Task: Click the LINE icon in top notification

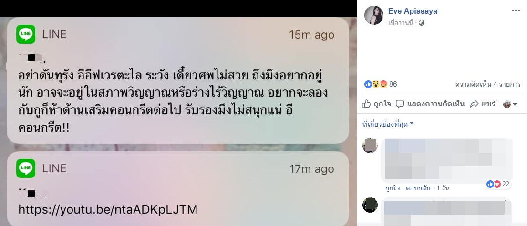Action: click(x=26, y=34)
